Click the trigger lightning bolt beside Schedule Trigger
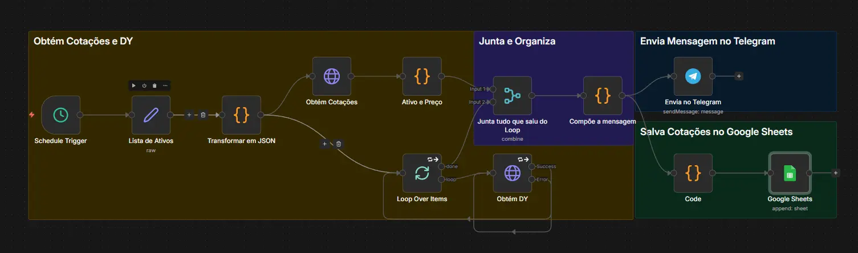The image size is (858, 253). coord(32,115)
